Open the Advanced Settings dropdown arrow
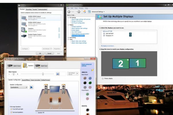This screenshot has width=173, height=115. pos(104,12)
